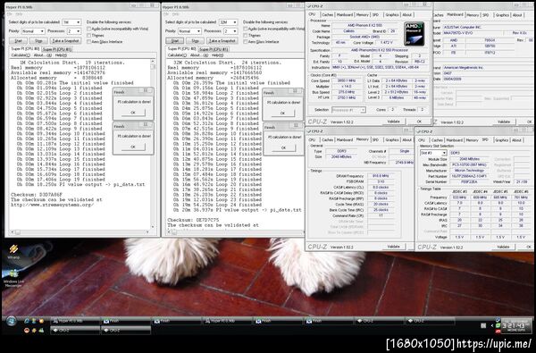Screen dimensions: 536x353
Task: Open the Processors dropdown in the 1M Hyper PI window
Action: pyautogui.click(x=74, y=31)
